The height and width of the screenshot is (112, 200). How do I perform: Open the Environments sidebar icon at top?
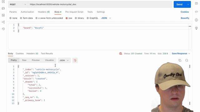3,2
